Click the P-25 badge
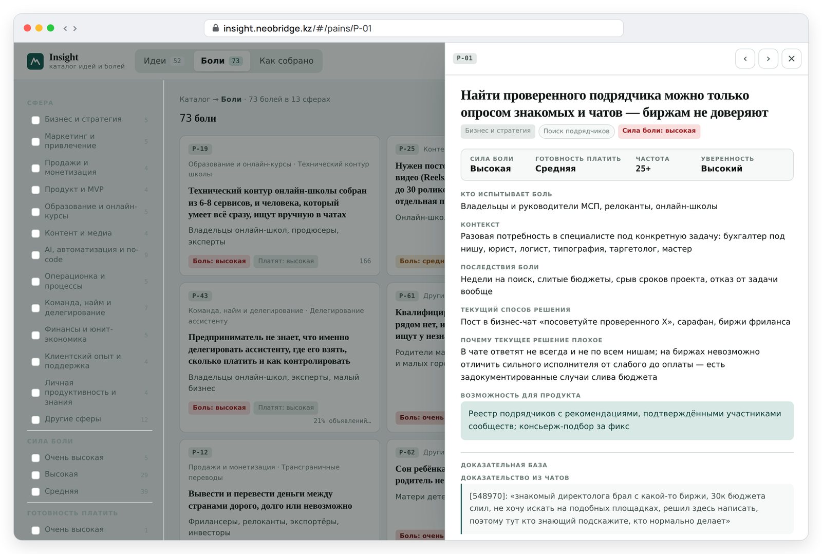822x554 pixels. tap(407, 149)
